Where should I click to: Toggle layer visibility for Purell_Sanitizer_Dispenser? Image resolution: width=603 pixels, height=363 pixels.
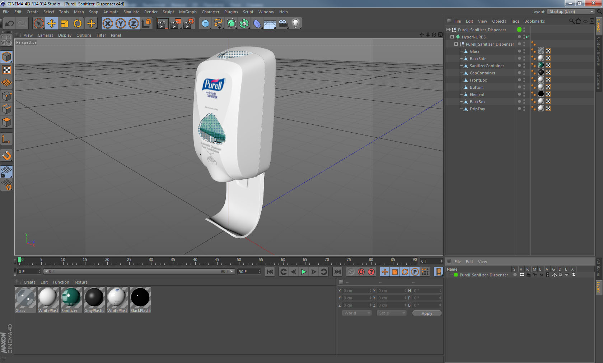tap(522, 275)
